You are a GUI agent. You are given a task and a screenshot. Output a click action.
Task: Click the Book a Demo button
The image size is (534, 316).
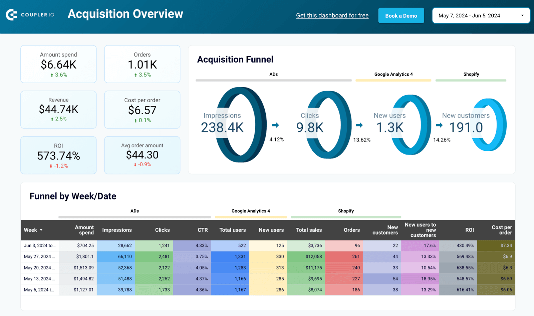(401, 16)
